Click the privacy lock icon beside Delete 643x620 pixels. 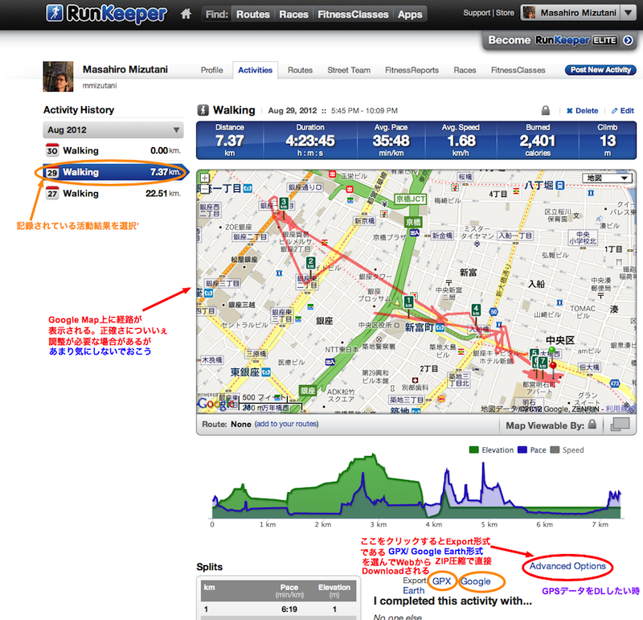coord(546,111)
